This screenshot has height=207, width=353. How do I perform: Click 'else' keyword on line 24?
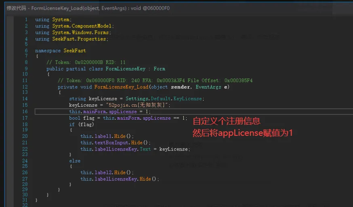click(75, 161)
